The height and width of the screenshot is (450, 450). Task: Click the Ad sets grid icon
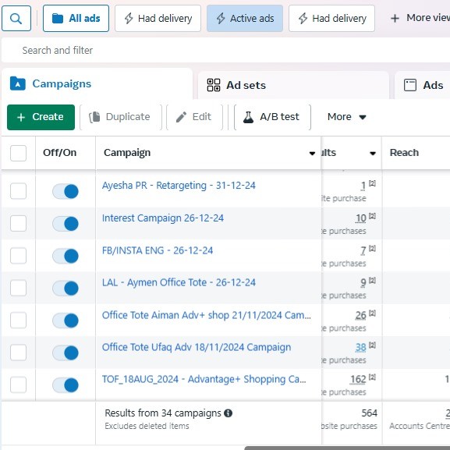tap(214, 85)
